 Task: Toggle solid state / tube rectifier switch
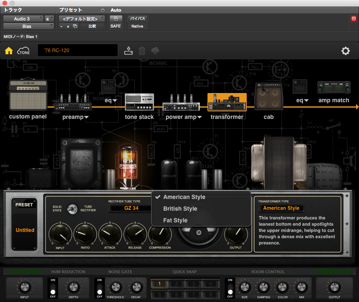click(72, 209)
